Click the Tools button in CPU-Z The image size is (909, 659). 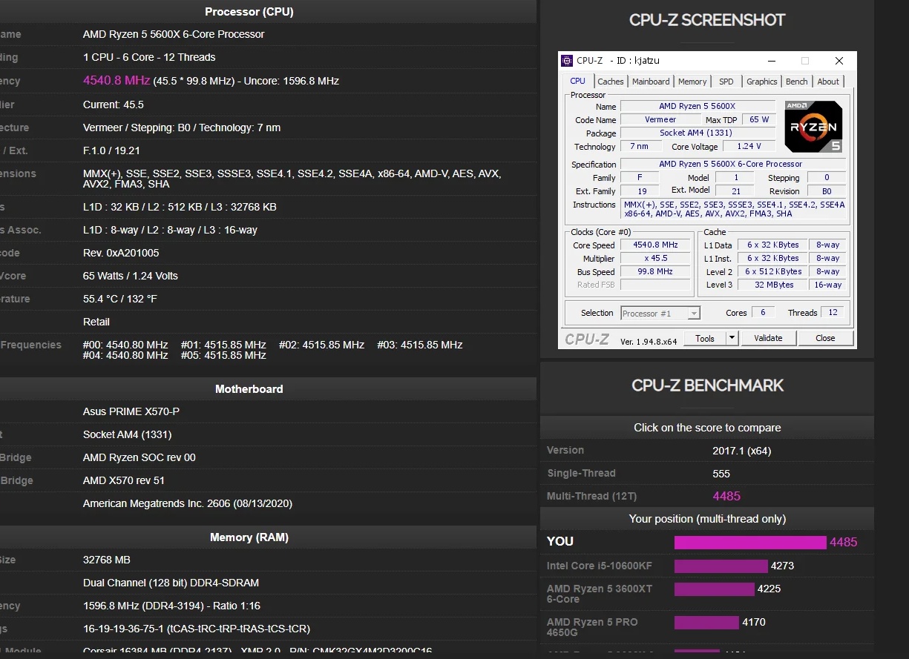click(705, 338)
